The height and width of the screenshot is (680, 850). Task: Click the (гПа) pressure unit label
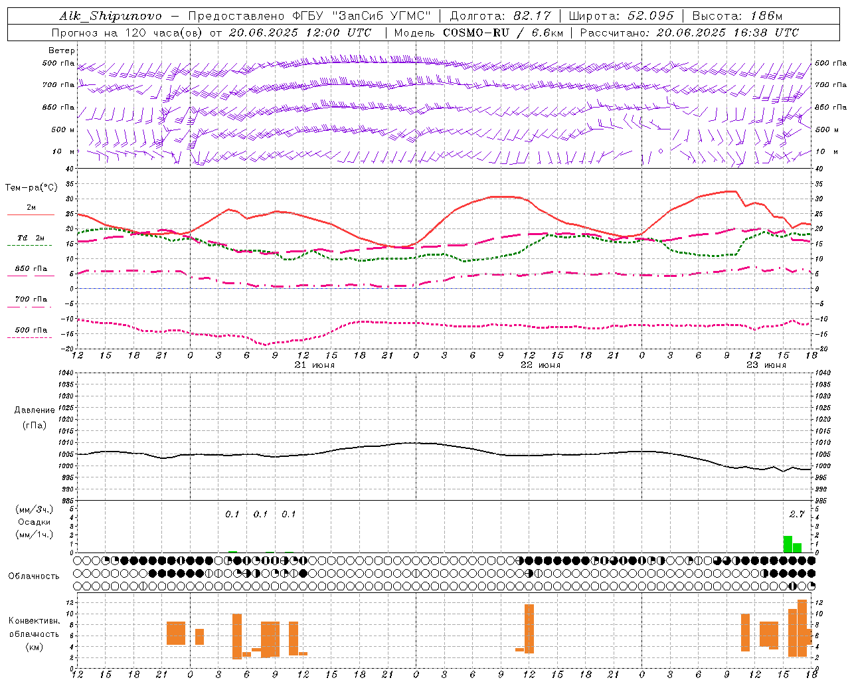pyautogui.click(x=35, y=426)
